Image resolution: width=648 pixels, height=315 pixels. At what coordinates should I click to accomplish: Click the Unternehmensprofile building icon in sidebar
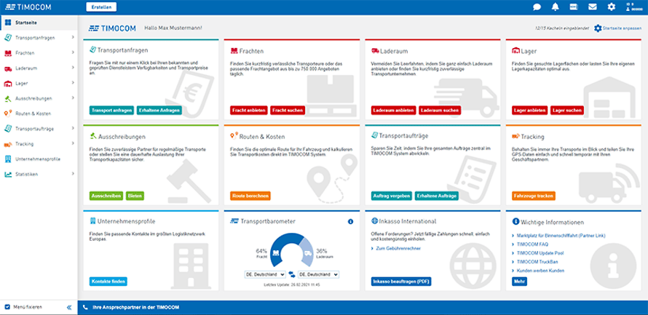pos(8,159)
